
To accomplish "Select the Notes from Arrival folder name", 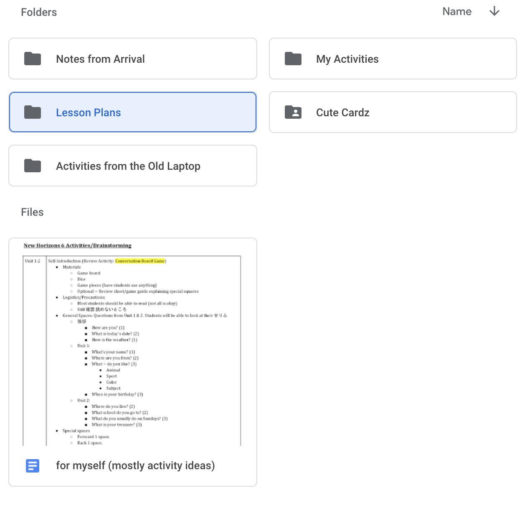I will click(100, 59).
